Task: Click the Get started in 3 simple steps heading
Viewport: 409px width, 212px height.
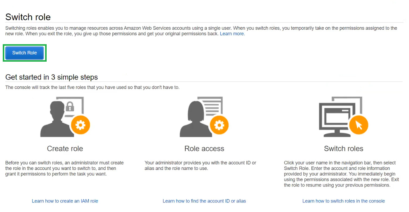Action: [x=52, y=77]
